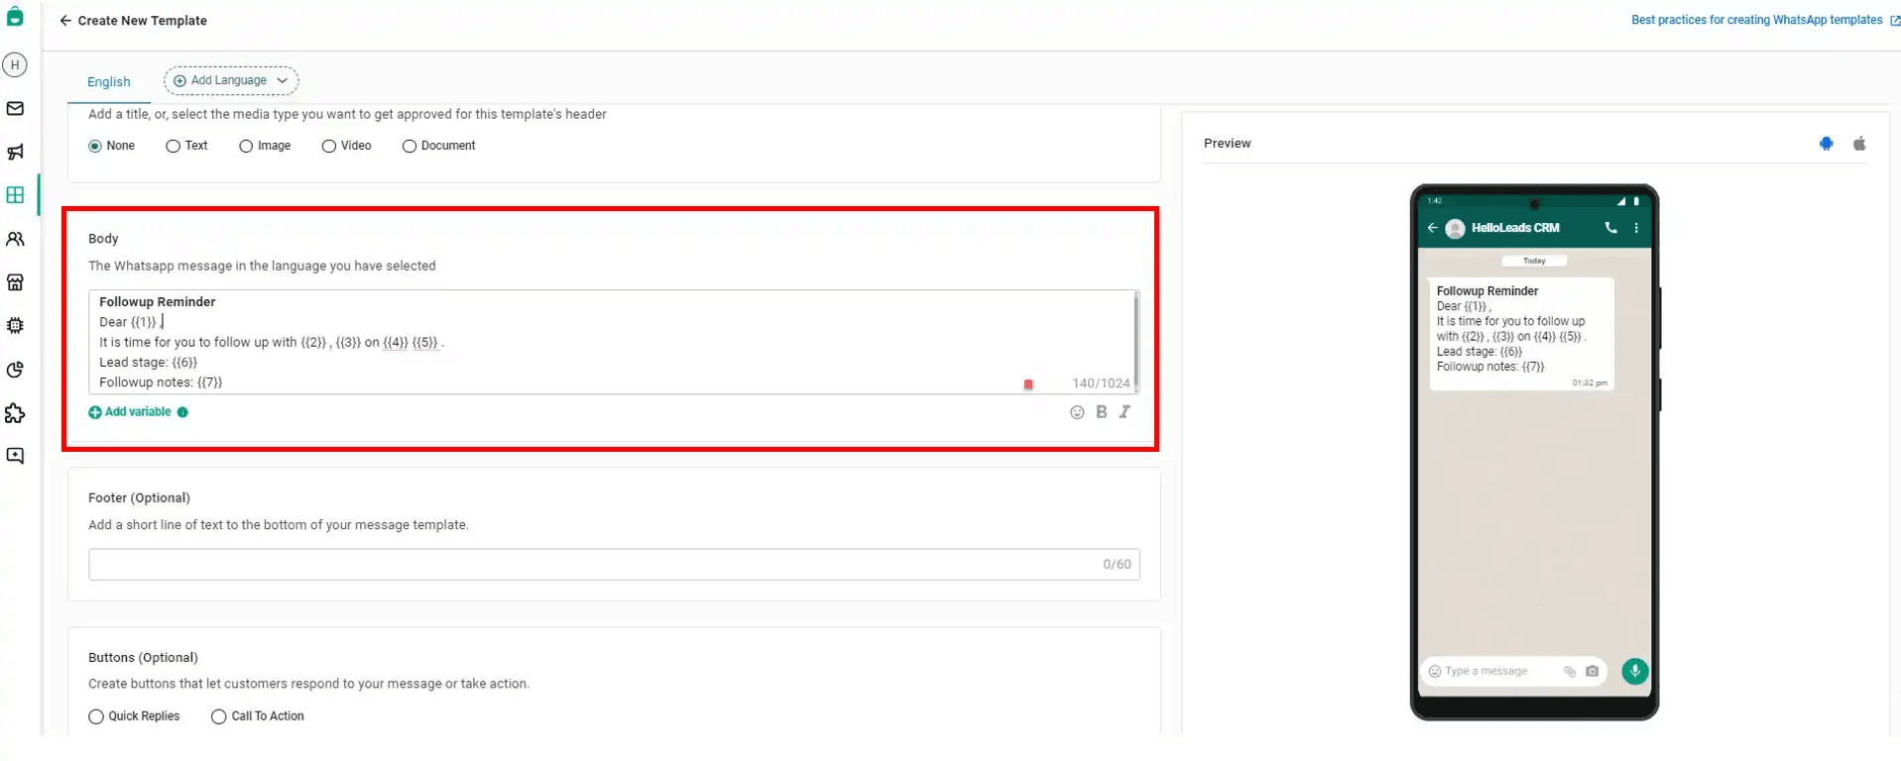Click the camera icon in the preview message bar
The height and width of the screenshot is (761, 1901).
tap(1592, 671)
